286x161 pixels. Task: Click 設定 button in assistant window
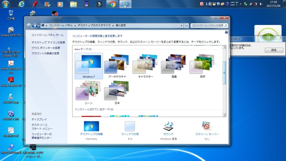274,50
